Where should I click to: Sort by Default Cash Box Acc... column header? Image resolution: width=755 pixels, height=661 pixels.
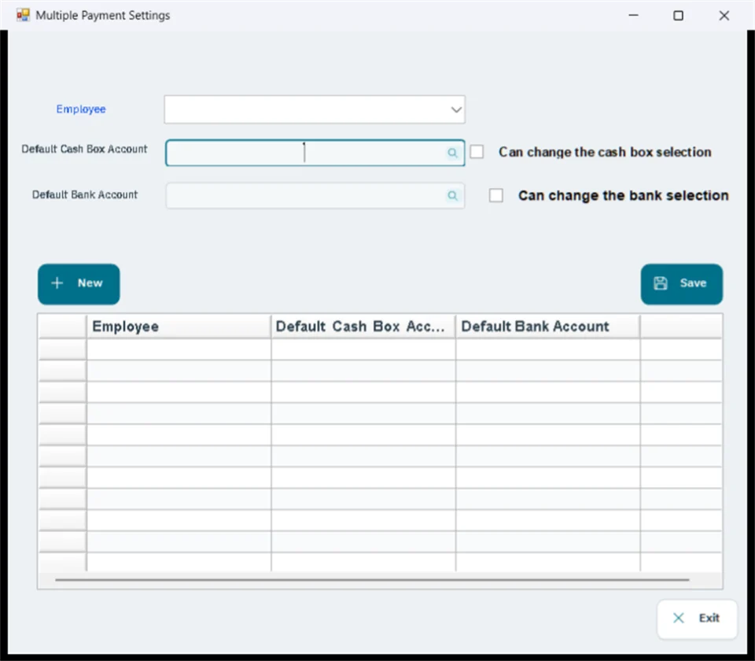pyautogui.click(x=363, y=326)
